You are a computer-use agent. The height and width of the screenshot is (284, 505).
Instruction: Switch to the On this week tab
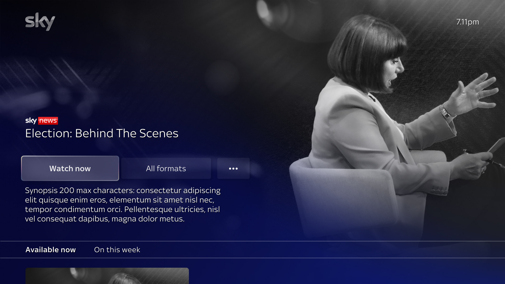(x=117, y=250)
